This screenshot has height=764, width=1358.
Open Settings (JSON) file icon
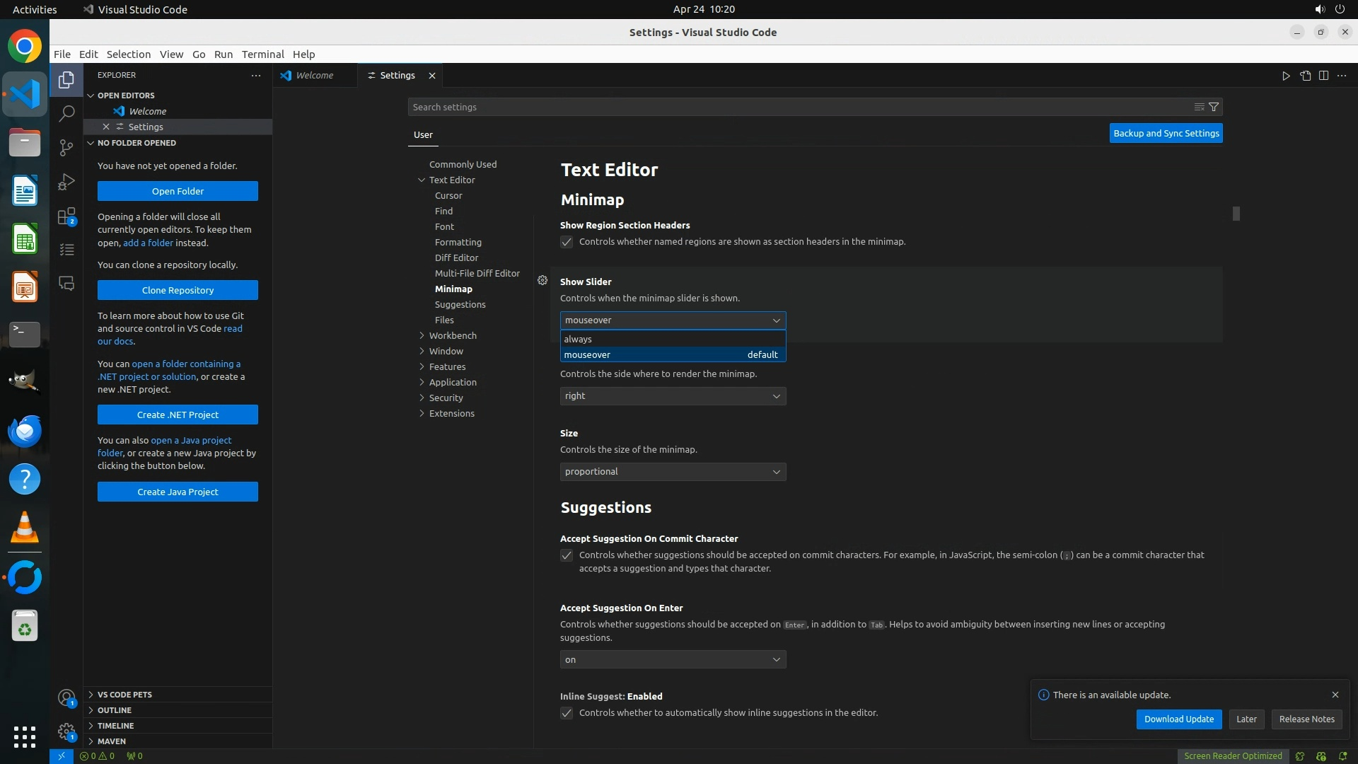pos(1305,76)
